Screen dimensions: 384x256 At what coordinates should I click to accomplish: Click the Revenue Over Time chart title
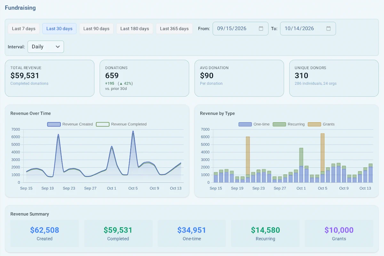pos(31,113)
